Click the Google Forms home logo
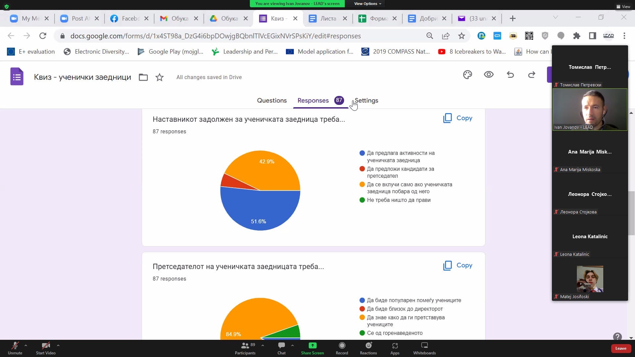This screenshot has width=635, height=357. click(17, 77)
